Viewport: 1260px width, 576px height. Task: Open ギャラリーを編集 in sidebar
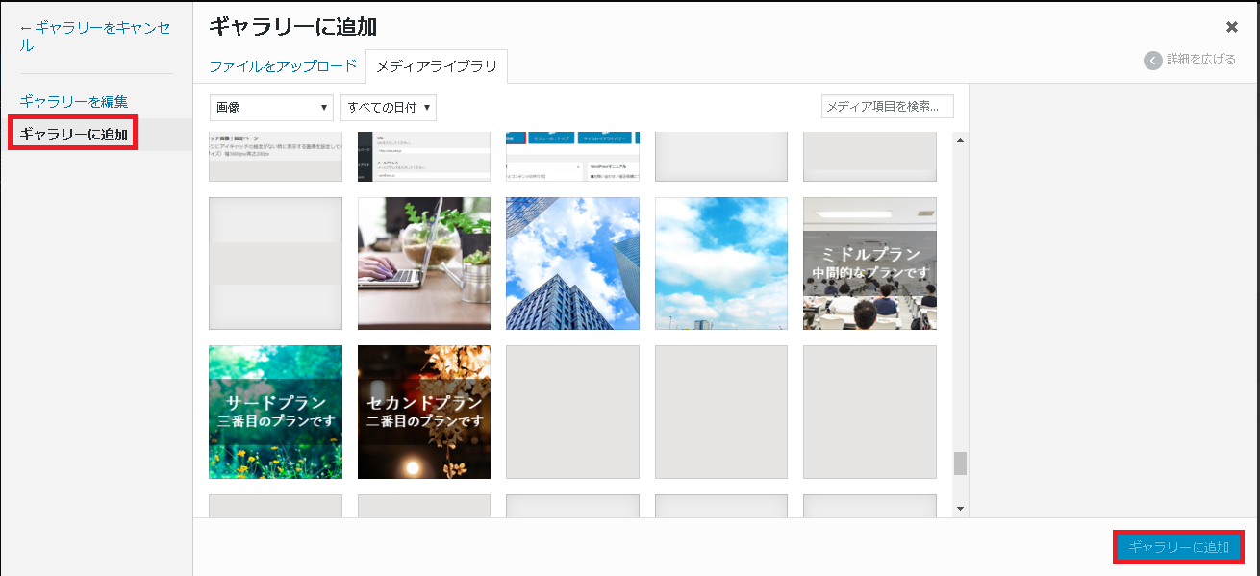click(x=74, y=101)
